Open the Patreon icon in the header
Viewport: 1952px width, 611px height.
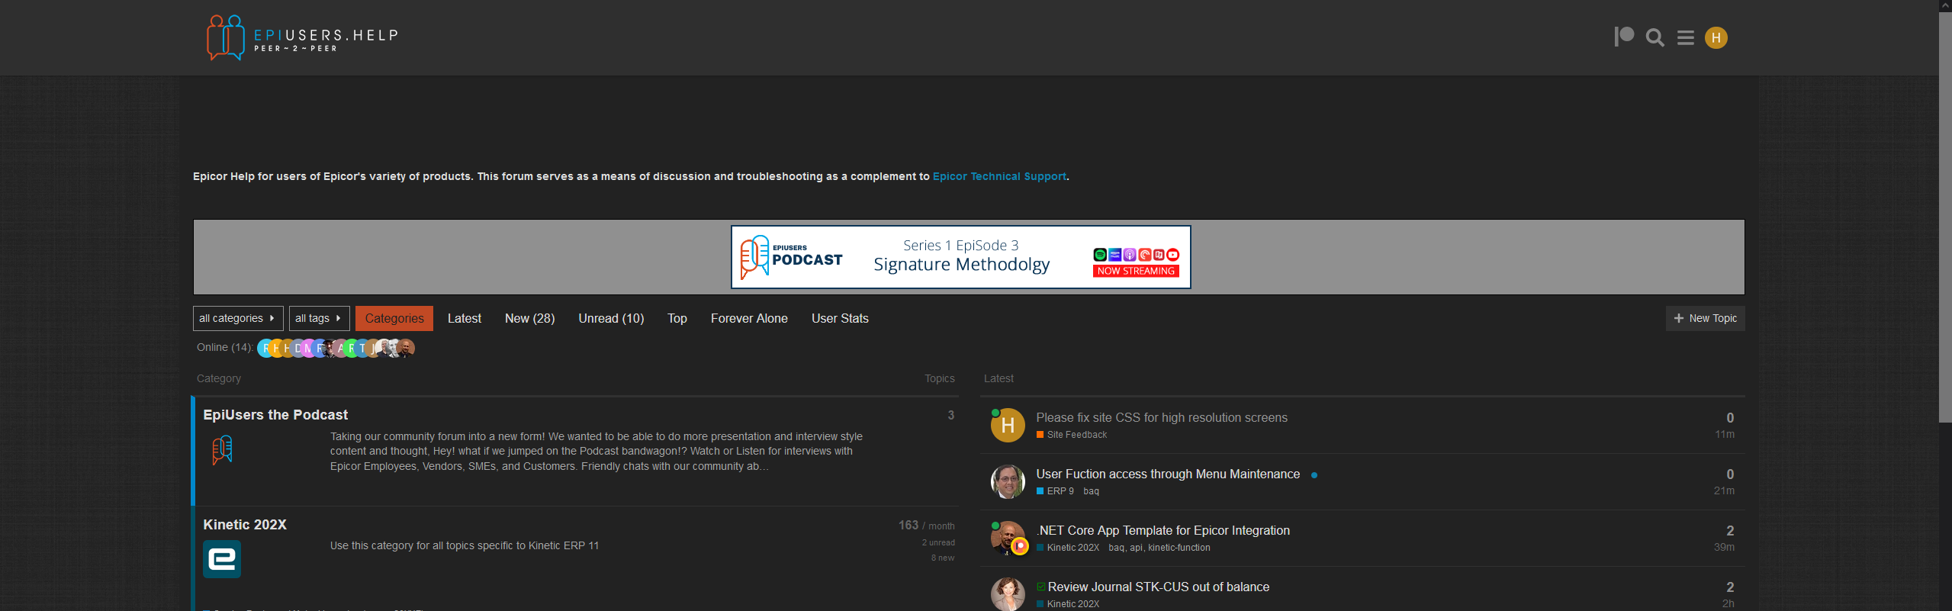tap(1624, 37)
